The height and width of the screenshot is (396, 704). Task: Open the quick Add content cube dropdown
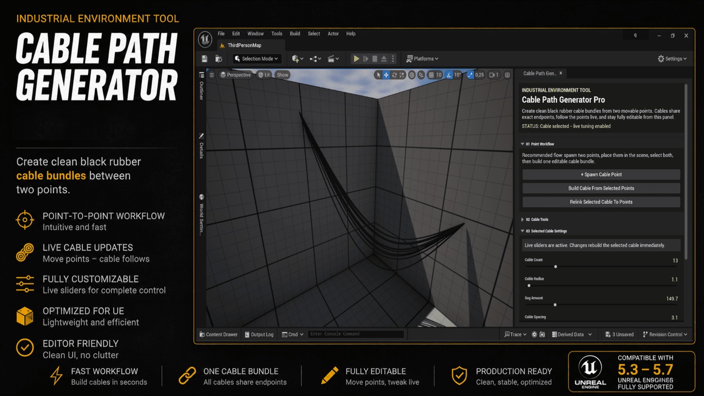[298, 59]
